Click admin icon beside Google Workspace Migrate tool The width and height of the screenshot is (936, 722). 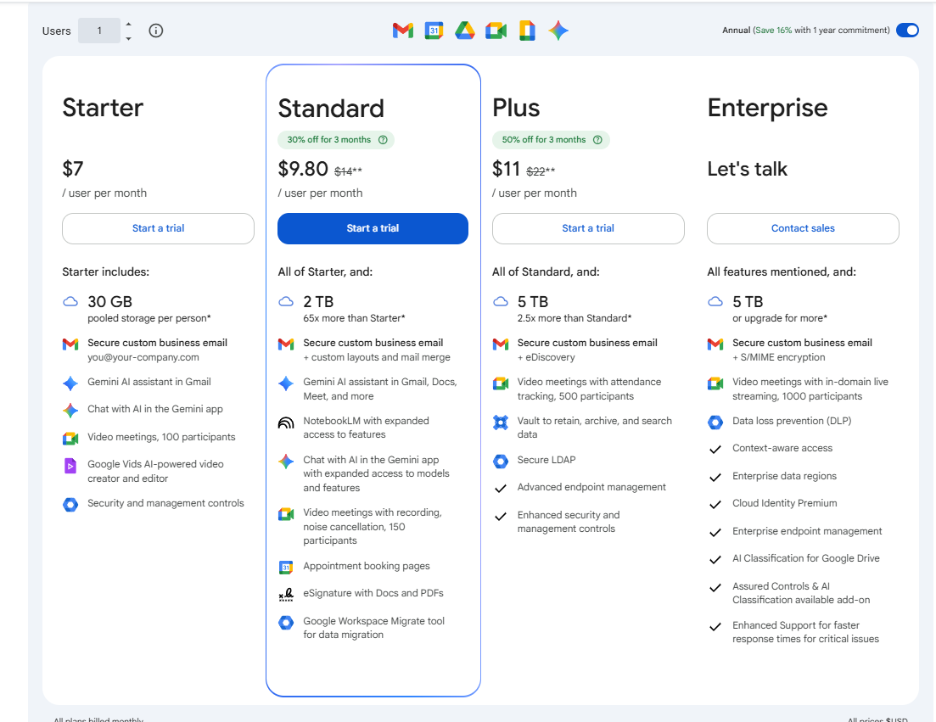point(286,623)
